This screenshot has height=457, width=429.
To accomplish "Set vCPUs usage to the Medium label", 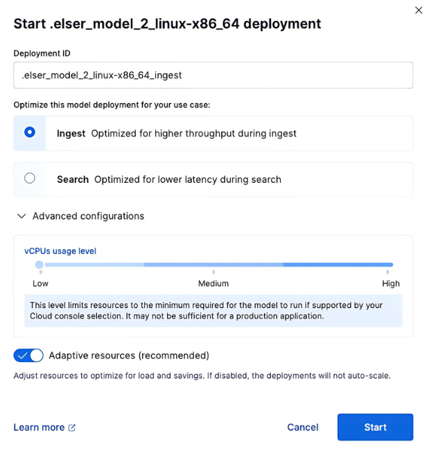I will (x=213, y=283).
